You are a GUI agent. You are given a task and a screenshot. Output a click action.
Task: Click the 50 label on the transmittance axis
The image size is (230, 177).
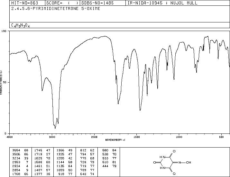[x=5, y=82]
